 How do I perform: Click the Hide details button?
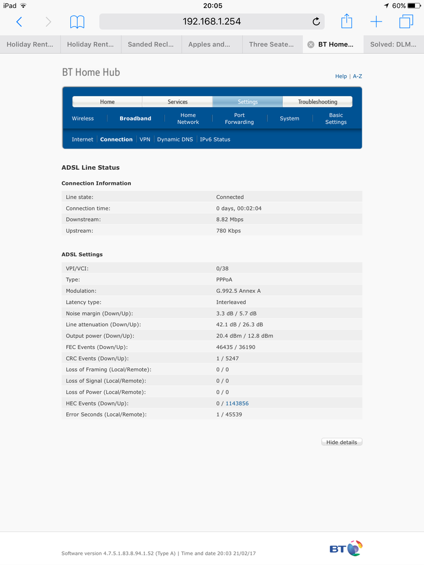pos(342,442)
